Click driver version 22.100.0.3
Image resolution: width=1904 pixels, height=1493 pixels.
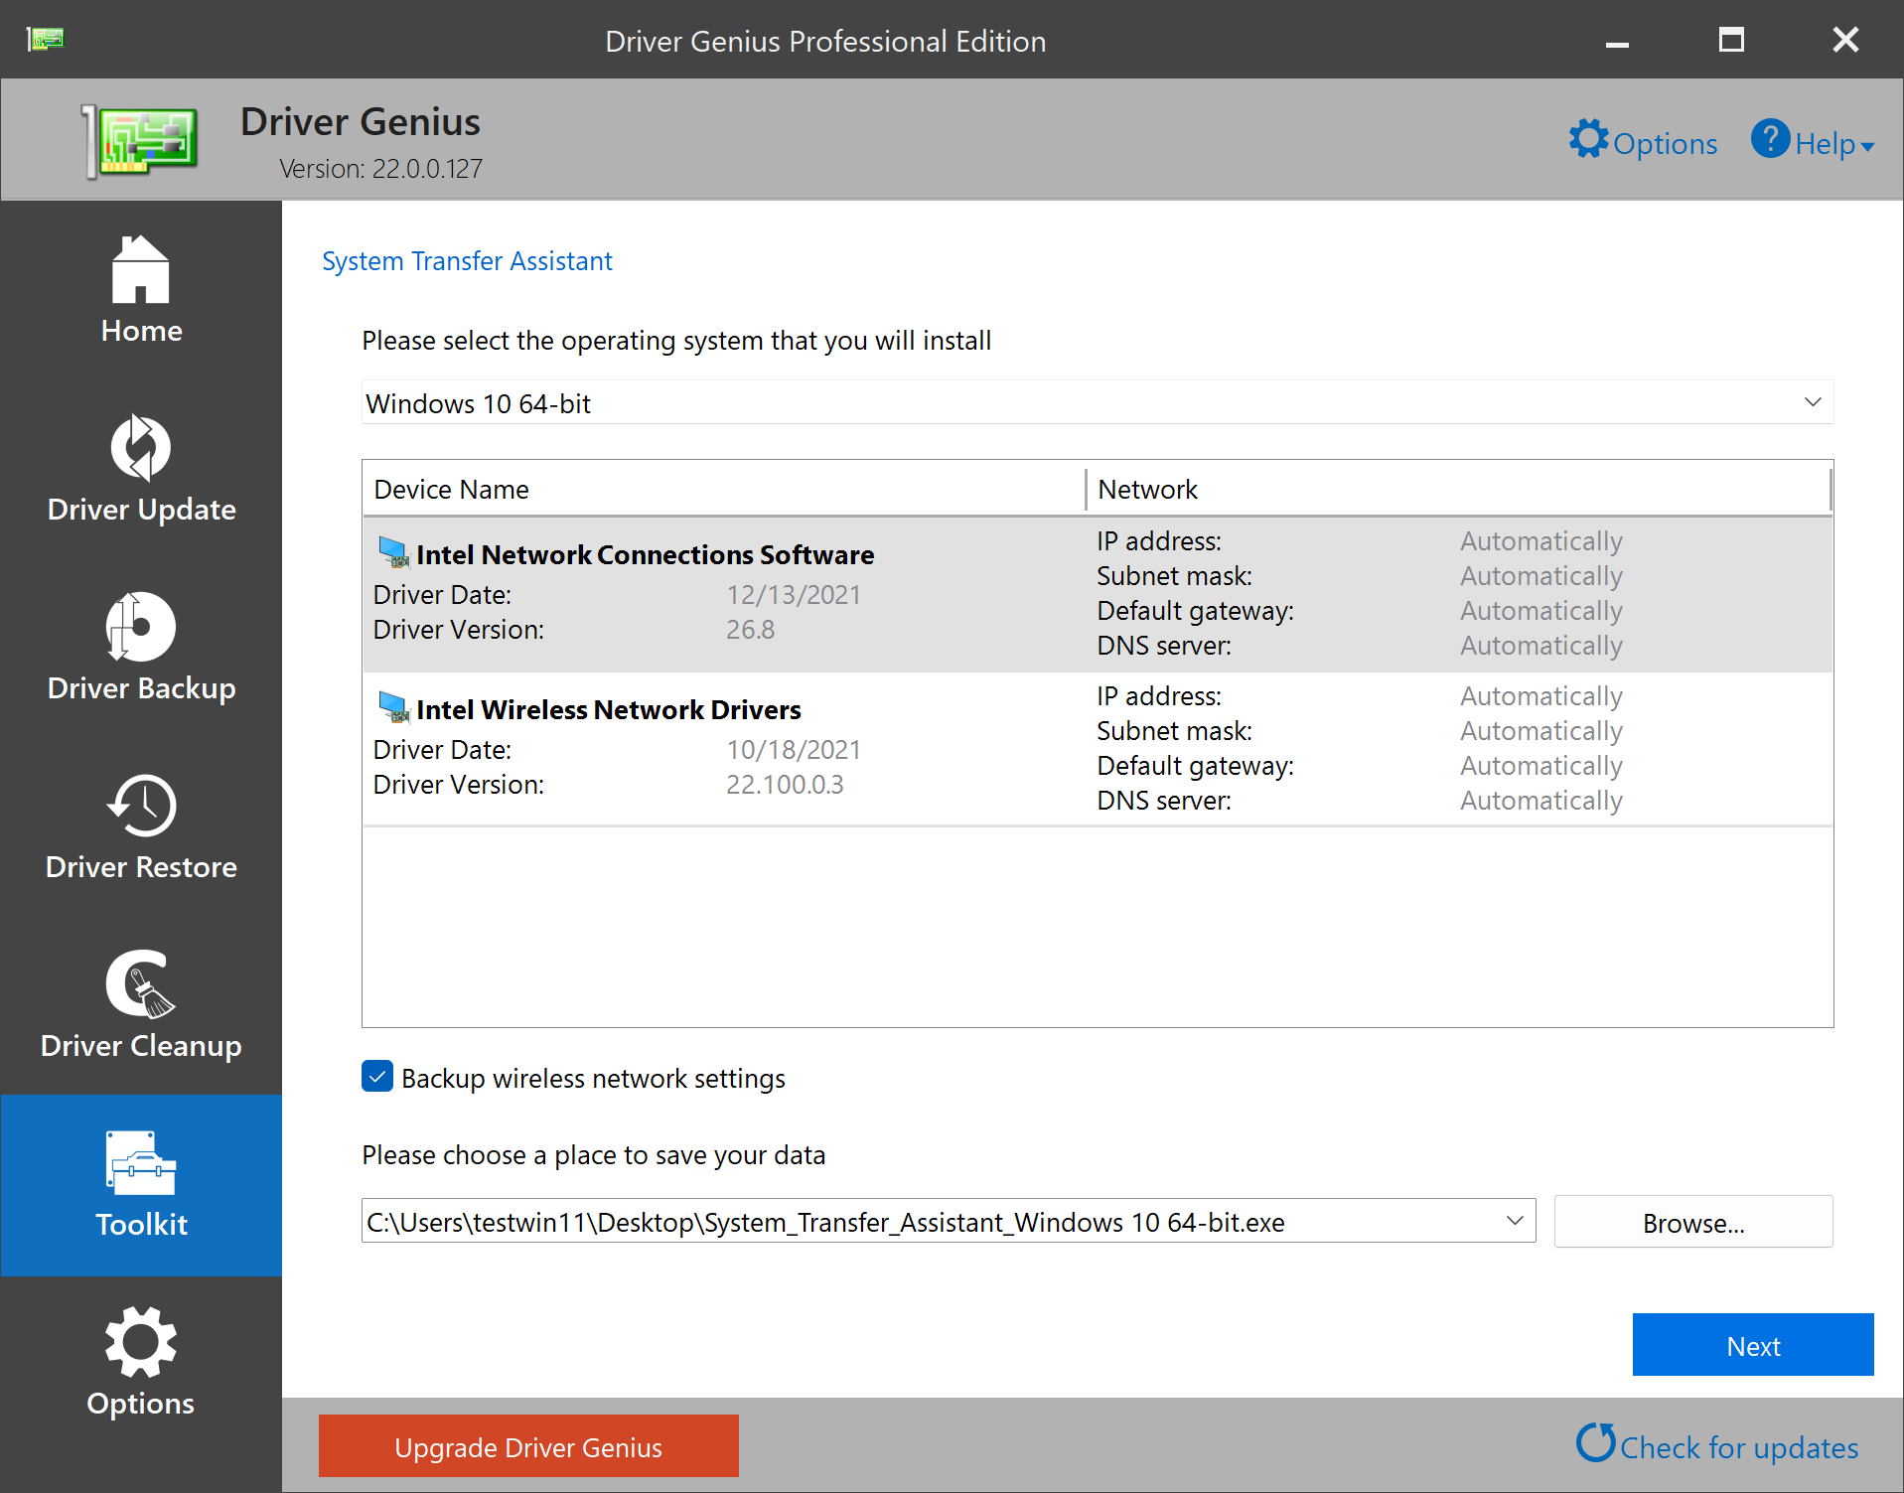click(x=785, y=784)
